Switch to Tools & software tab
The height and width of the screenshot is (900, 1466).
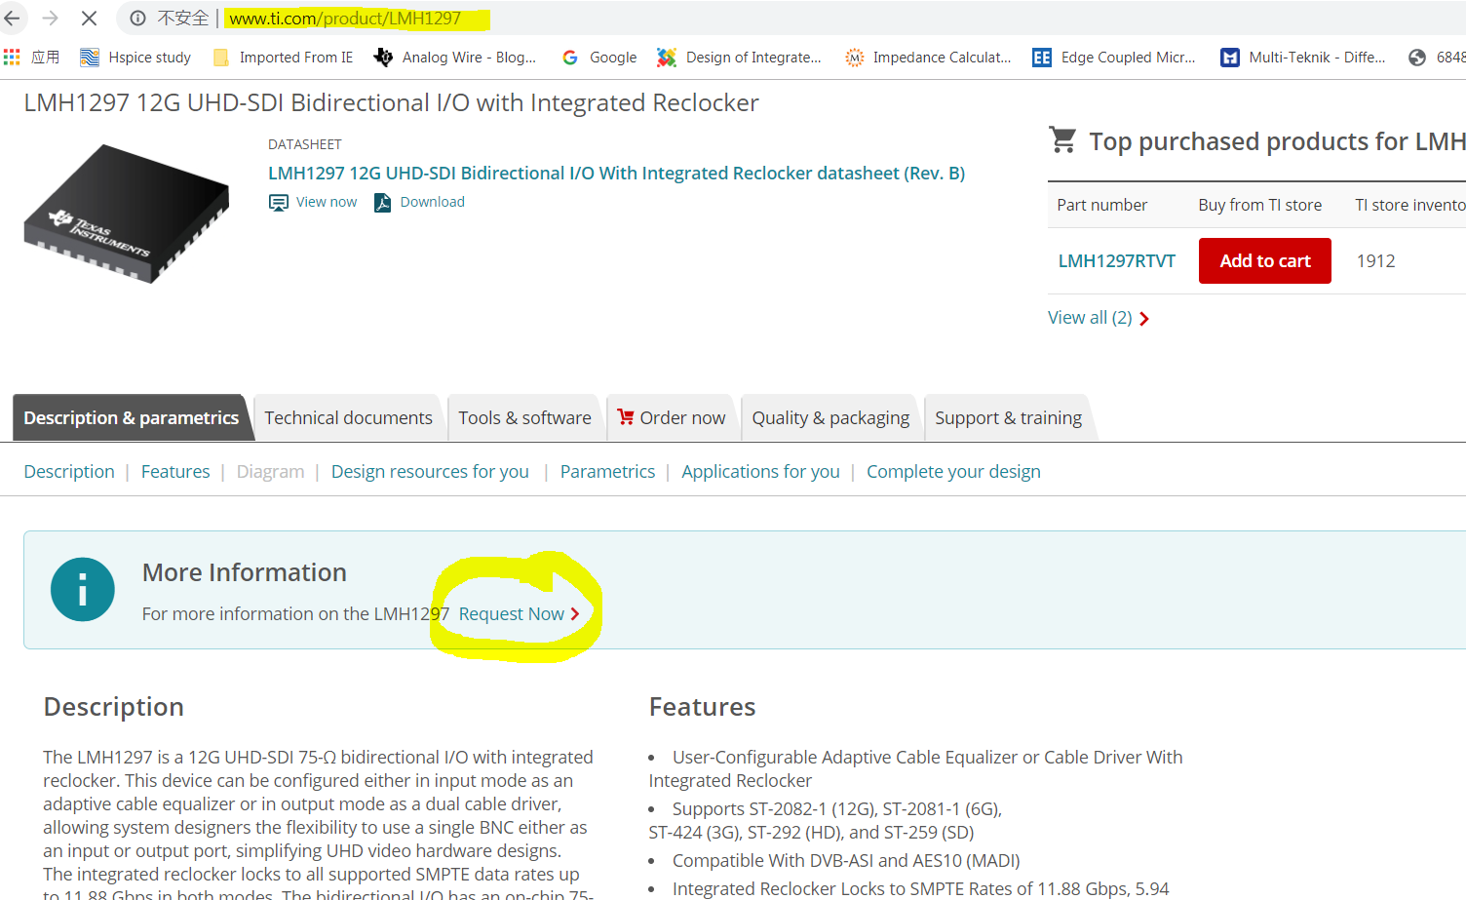click(524, 417)
